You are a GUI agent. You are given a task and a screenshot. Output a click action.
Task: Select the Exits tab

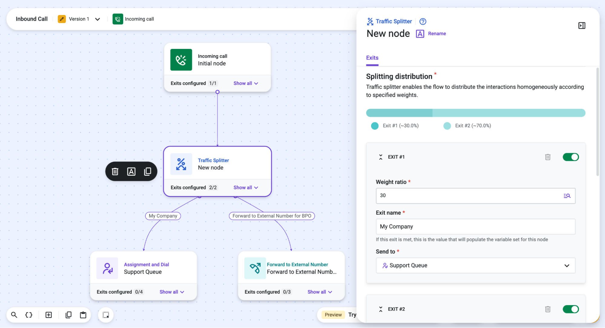(x=372, y=58)
